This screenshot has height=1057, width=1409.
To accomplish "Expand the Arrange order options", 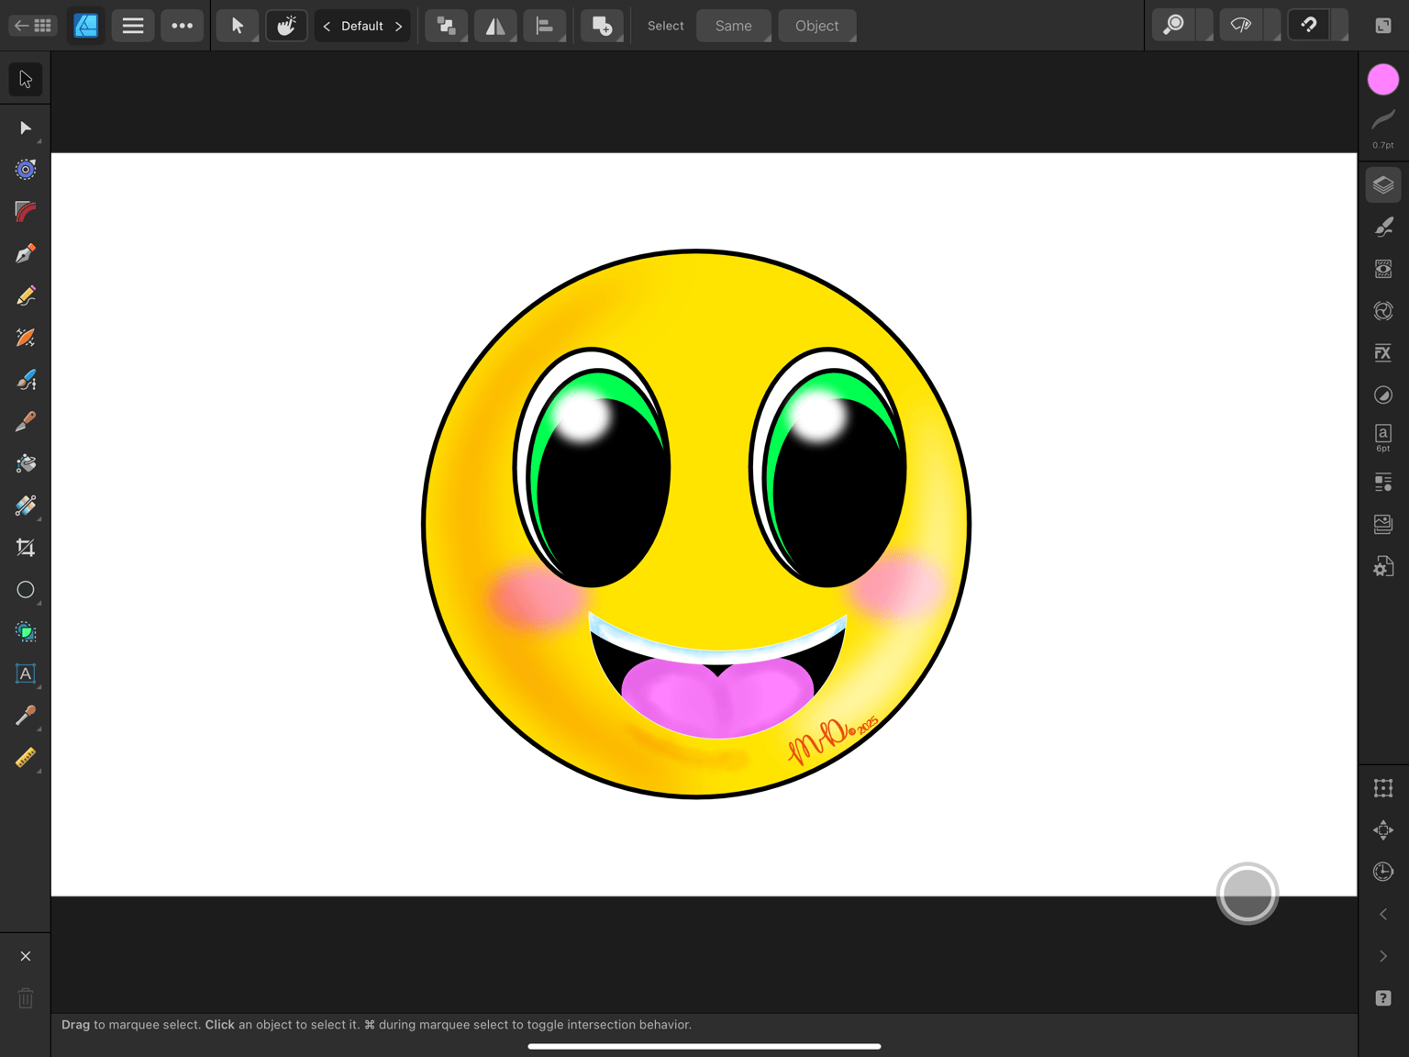I will pos(447,26).
